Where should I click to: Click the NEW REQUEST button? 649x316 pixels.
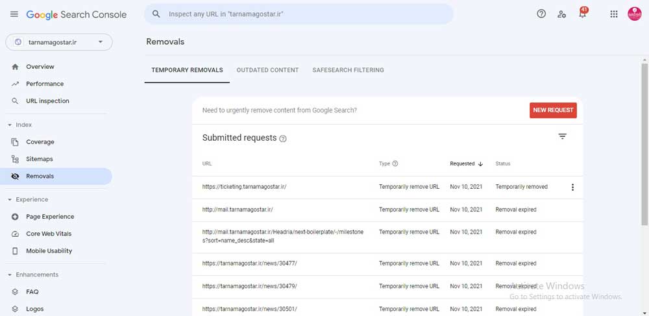553,110
